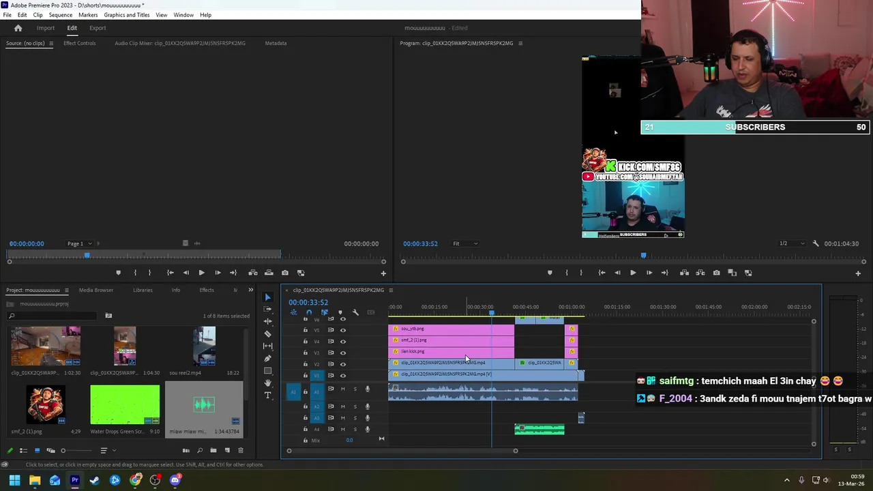
Task: Toggle insert sequences as nests button
Action: pyautogui.click(x=293, y=312)
